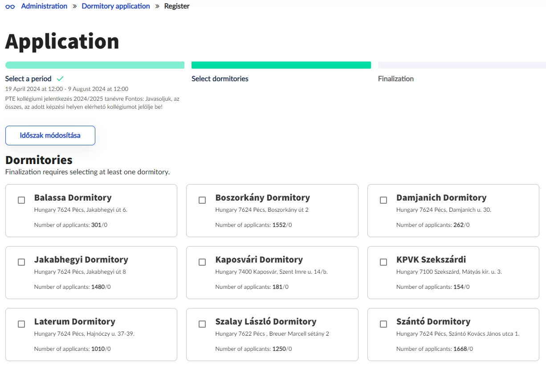Click the glasses icon in breadcrumb
Image resolution: width=546 pixels, height=366 pixels.
click(10, 7)
